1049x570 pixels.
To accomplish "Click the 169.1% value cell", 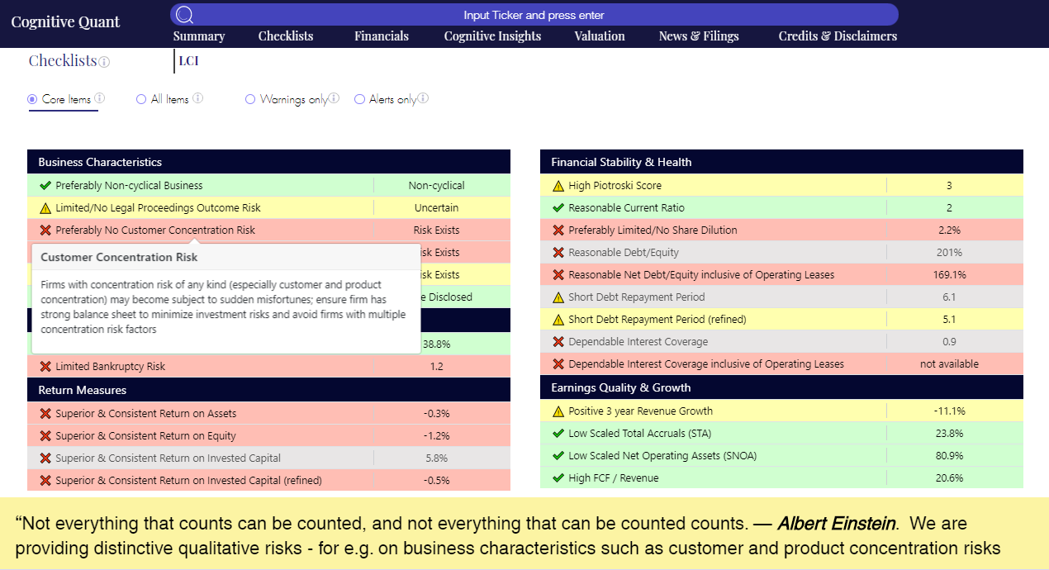I will (949, 275).
